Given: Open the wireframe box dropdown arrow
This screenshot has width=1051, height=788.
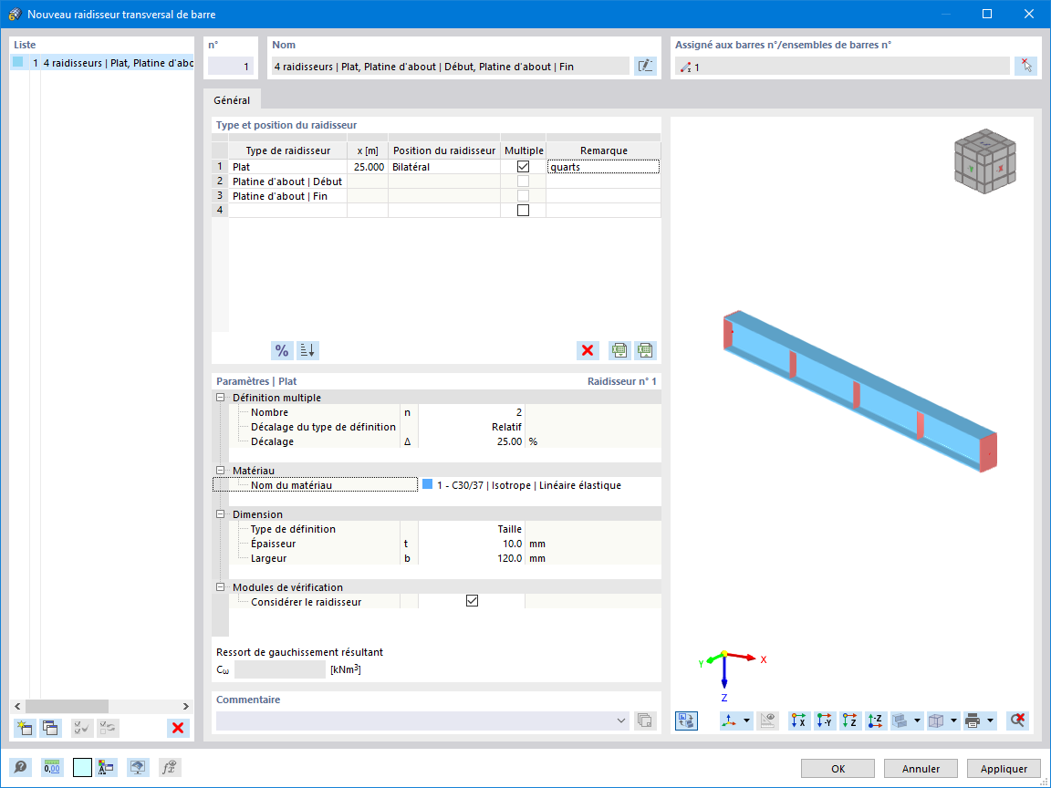Looking at the screenshot, I should (x=953, y=721).
